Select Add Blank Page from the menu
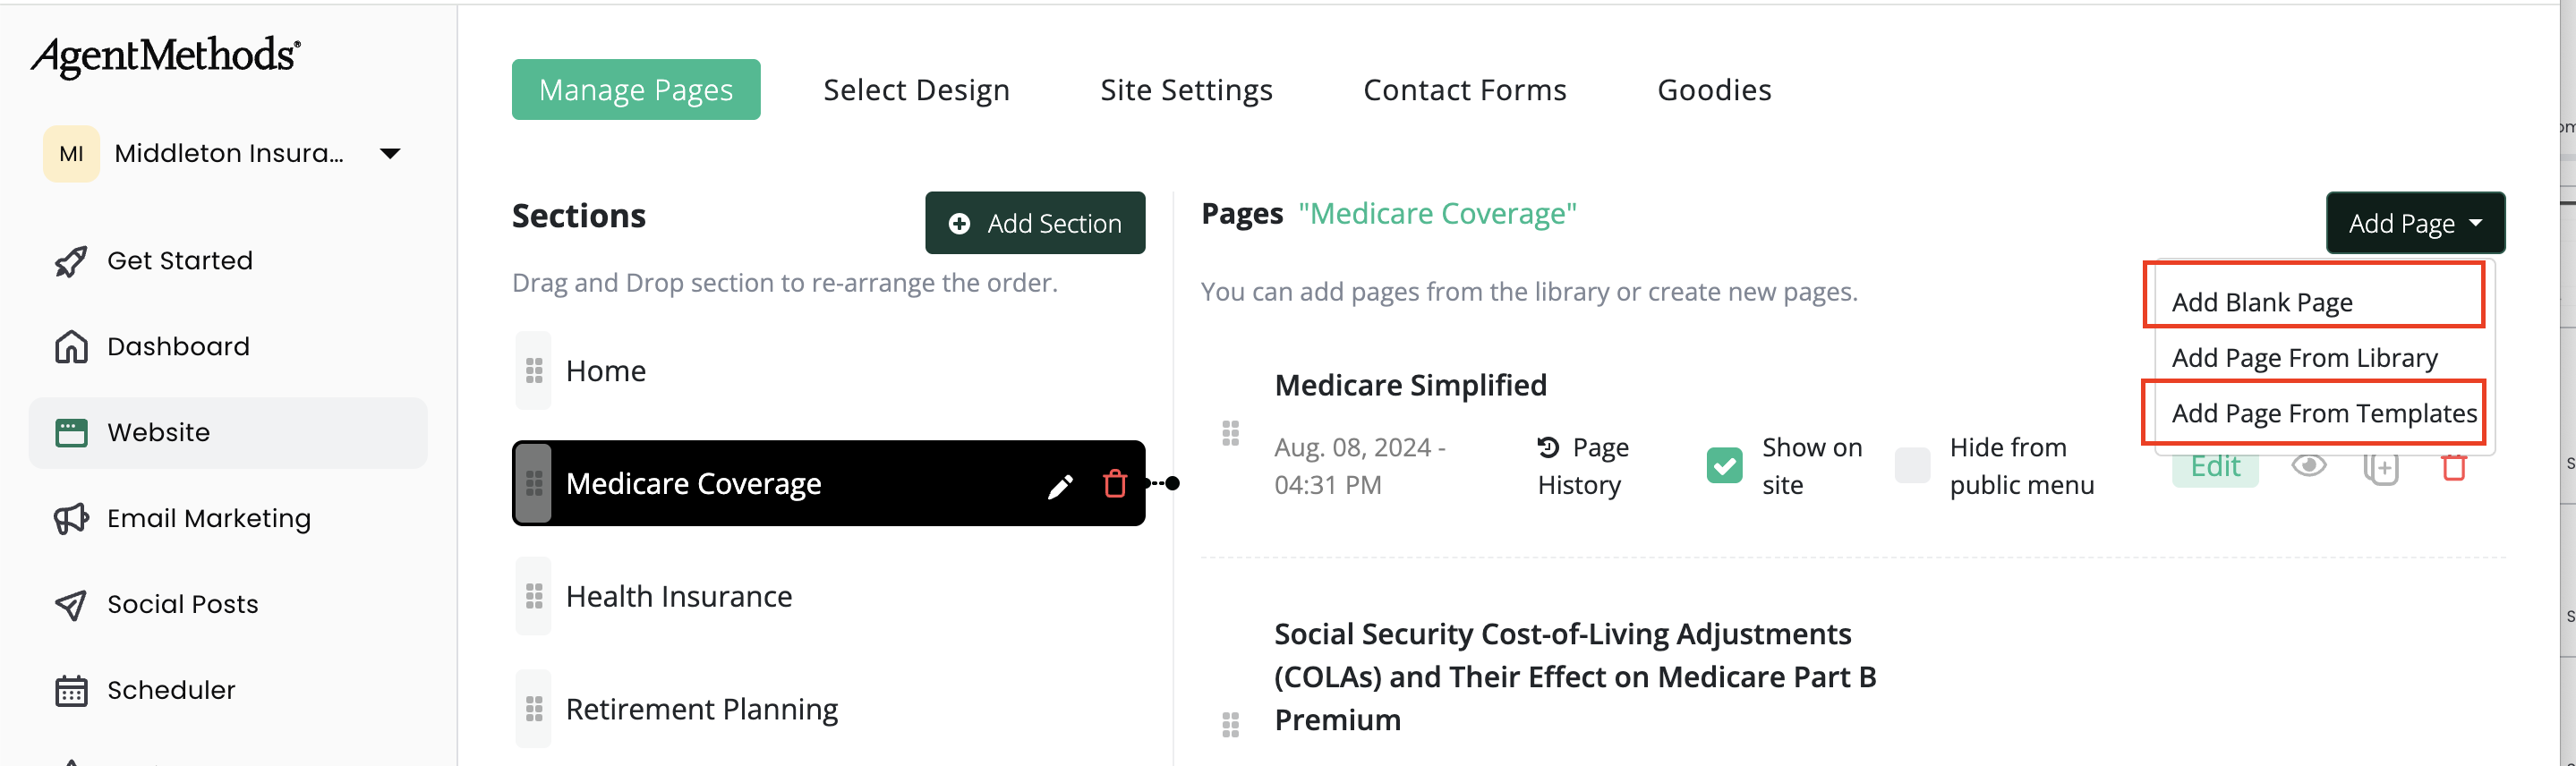The width and height of the screenshot is (2576, 766). 2262,302
